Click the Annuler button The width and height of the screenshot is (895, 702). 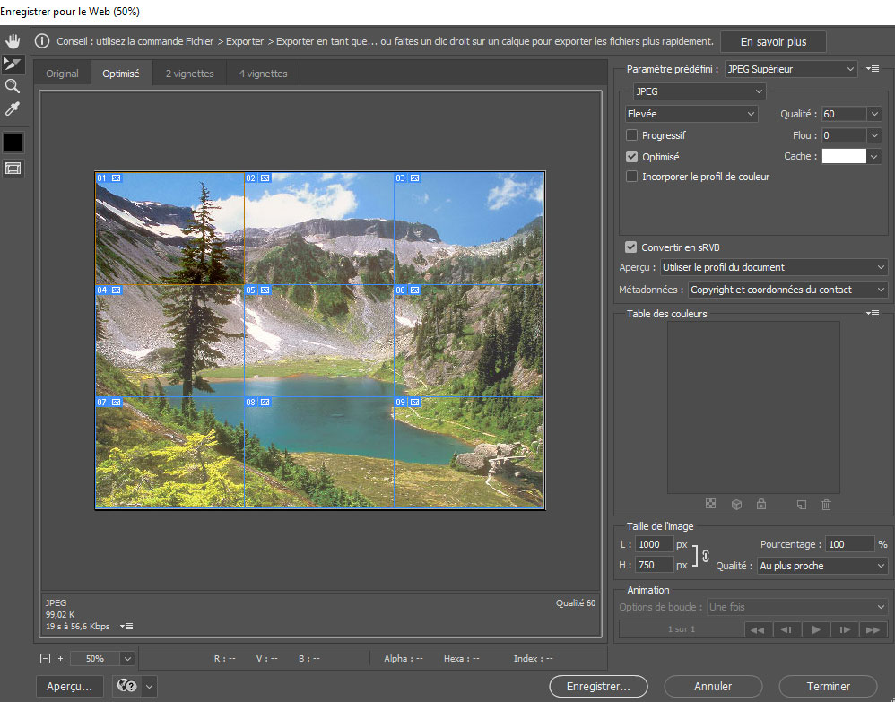(x=713, y=687)
